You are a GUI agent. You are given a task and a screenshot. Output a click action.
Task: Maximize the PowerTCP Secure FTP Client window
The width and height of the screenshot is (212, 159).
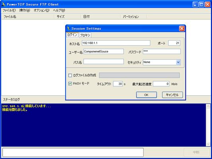[201, 4]
